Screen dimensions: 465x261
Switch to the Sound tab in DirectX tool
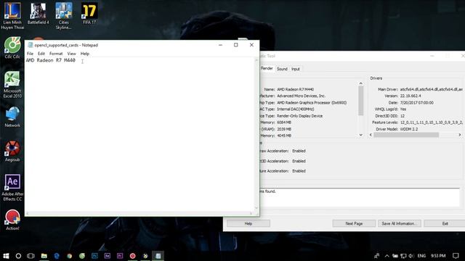pos(282,69)
